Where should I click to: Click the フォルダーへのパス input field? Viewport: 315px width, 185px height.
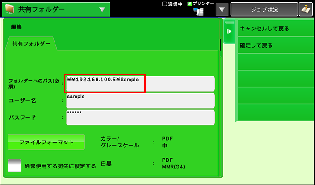point(140,84)
